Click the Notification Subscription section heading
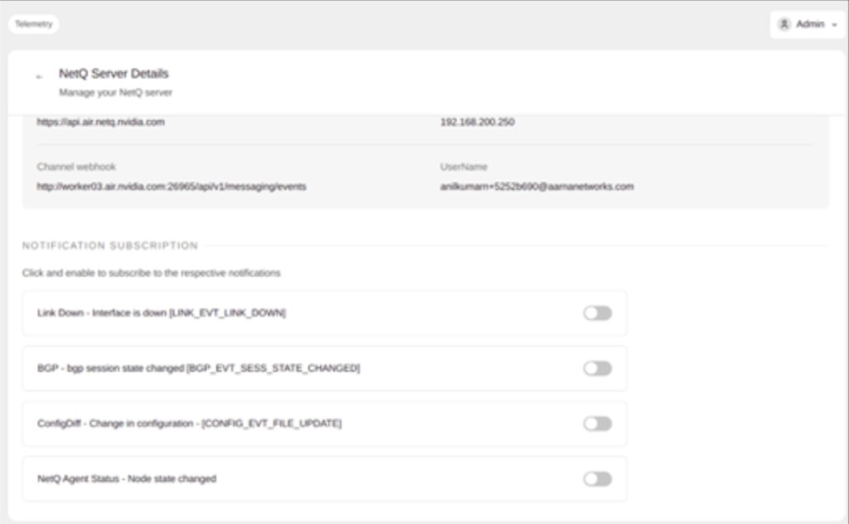Image resolution: width=849 pixels, height=524 pixels. [110, 245]
